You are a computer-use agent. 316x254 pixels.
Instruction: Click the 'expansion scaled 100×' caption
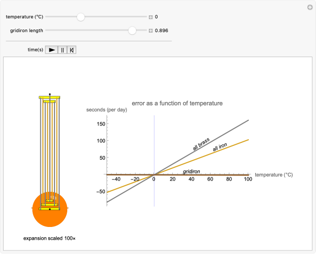[x=49, y=238]
